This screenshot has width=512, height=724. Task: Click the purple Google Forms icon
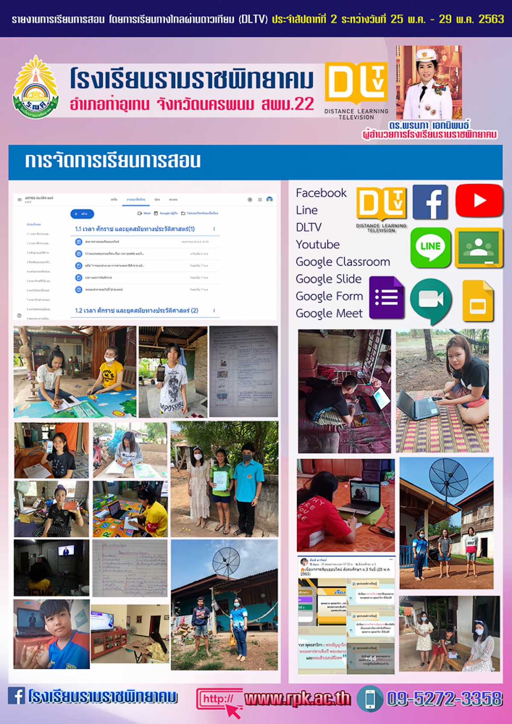click(x=387, y=297)
